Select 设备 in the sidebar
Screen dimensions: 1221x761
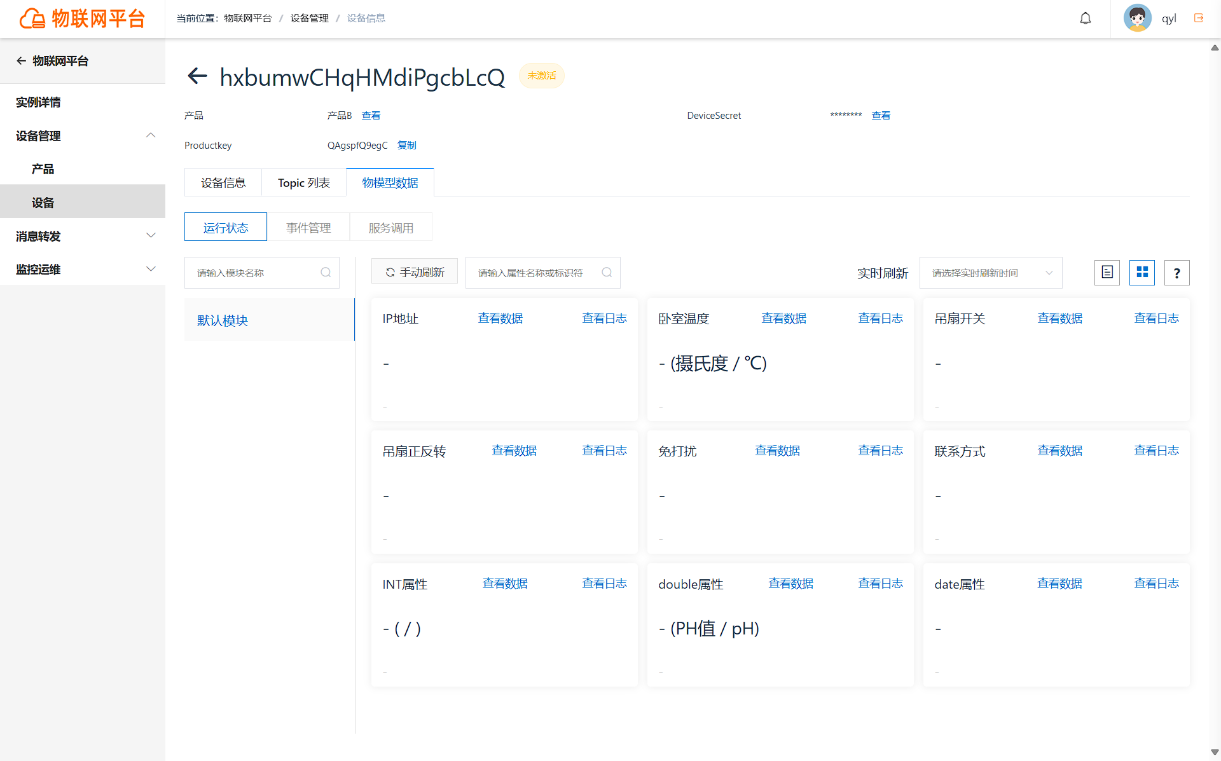pos(83,202)
